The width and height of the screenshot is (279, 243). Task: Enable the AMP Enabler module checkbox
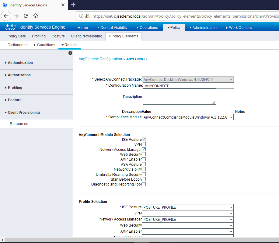tap(144, 159)
